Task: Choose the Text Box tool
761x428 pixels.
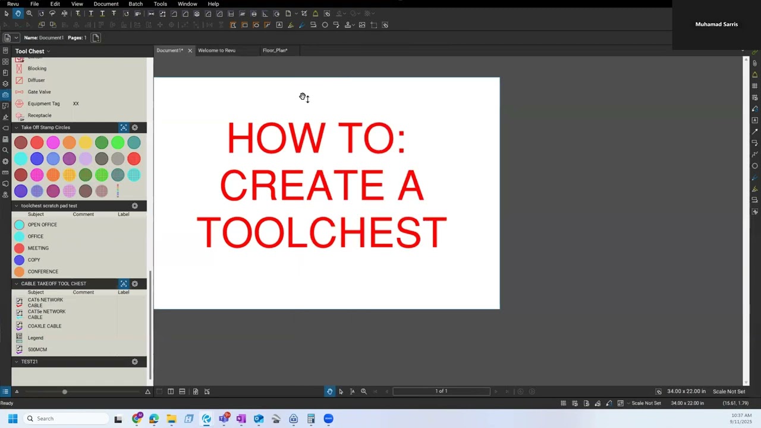Action: pyautogui.click(x=279, y=25)
